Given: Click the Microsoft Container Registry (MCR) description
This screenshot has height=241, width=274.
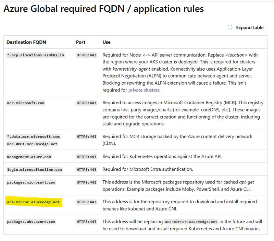Looking at the screenshot, I should [183, 113].
